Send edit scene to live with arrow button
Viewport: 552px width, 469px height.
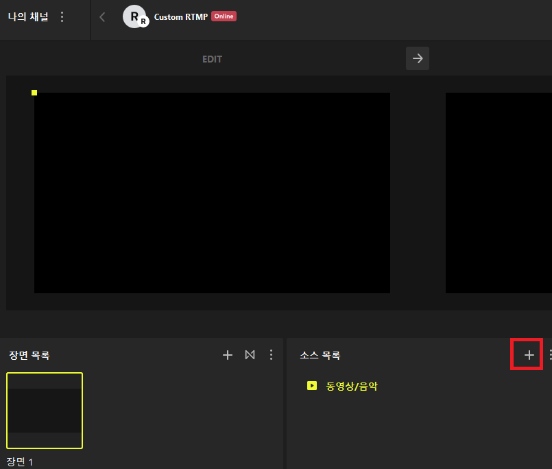418,58
